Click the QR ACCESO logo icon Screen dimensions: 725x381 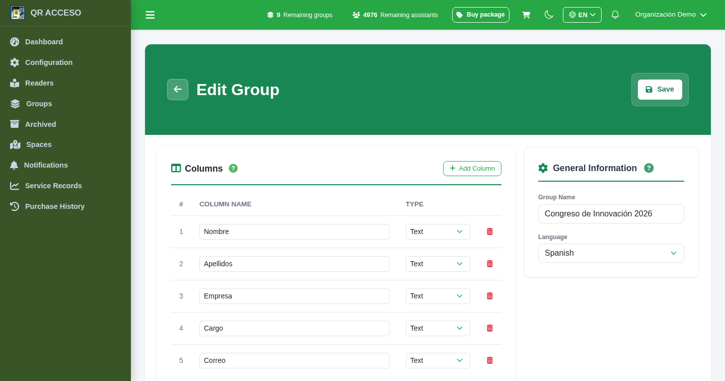18,13
